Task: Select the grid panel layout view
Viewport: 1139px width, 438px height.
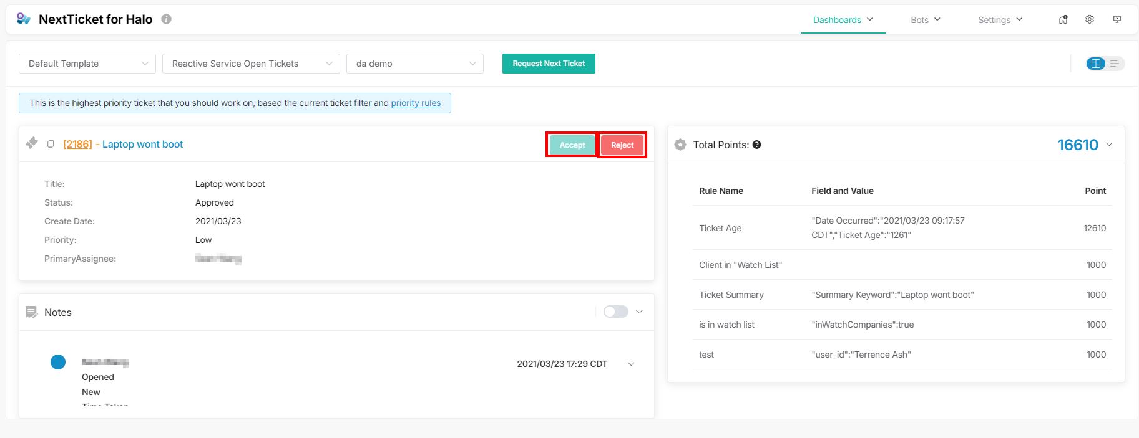Action: pyautogui.click(x=1096, y=64)
